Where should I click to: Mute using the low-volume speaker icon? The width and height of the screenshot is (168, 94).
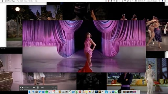(20, 87)
